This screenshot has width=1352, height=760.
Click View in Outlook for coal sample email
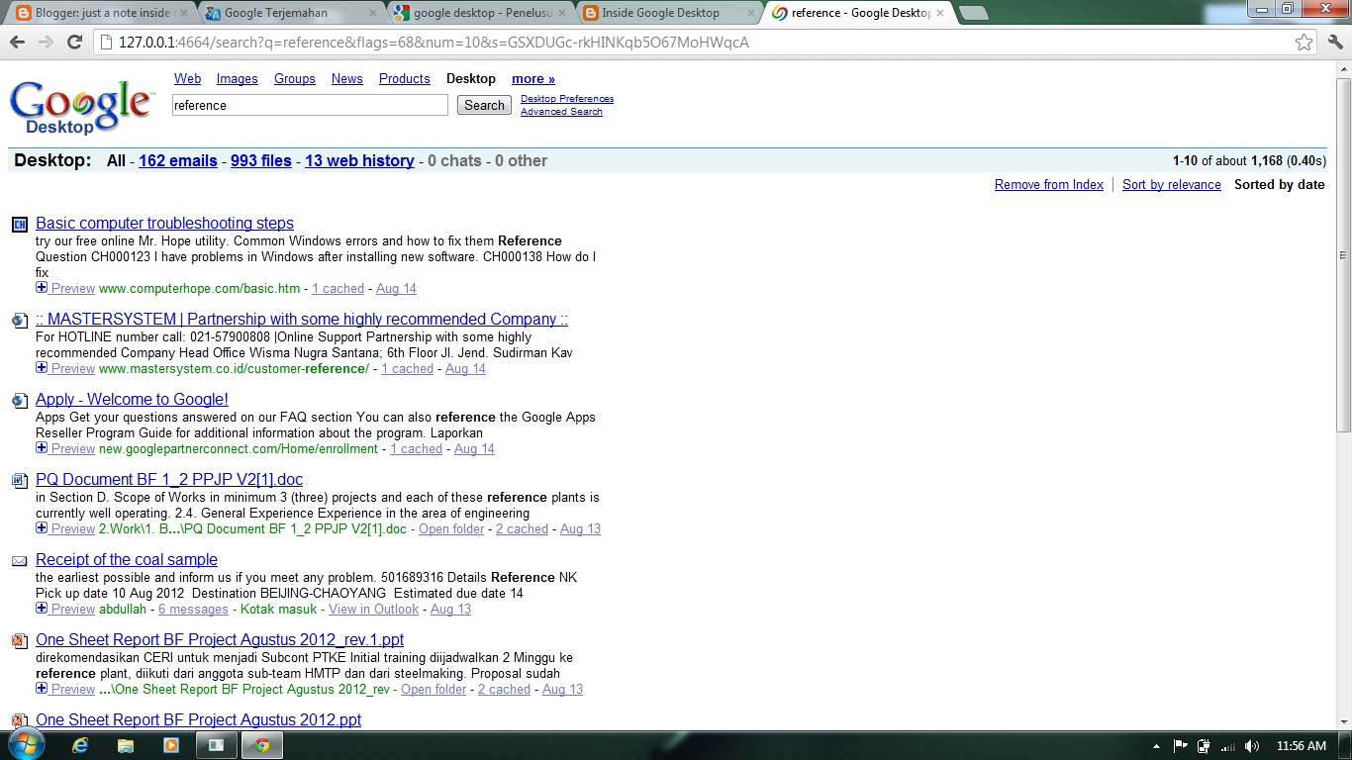pos(373,610)
